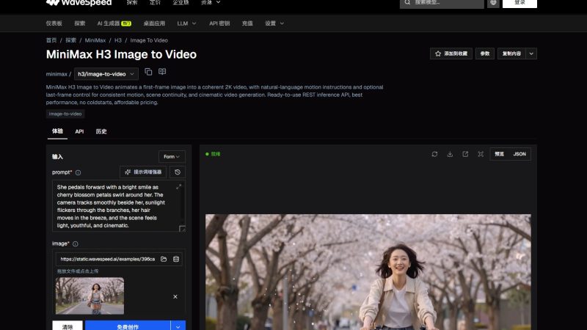Copy the model name h3/image-to-video

pyautogui.click(x=148, y=71)
